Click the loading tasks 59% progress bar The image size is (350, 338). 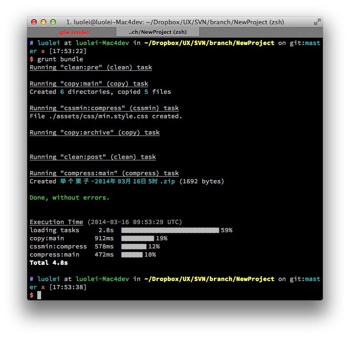(x=170, y=230)
